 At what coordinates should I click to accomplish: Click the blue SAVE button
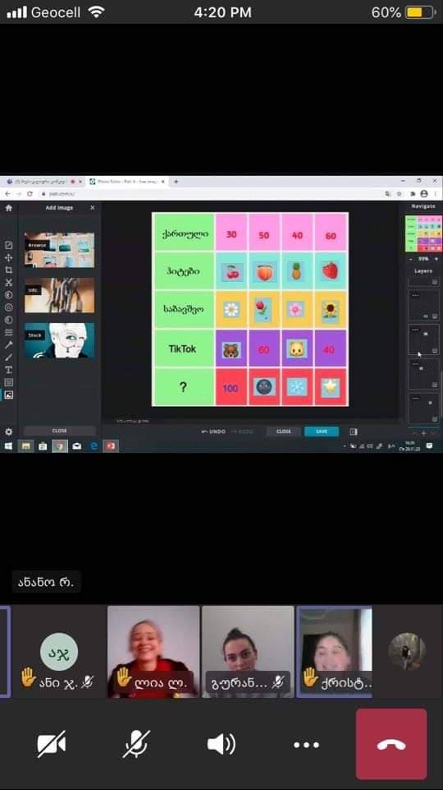pos(322,432)
